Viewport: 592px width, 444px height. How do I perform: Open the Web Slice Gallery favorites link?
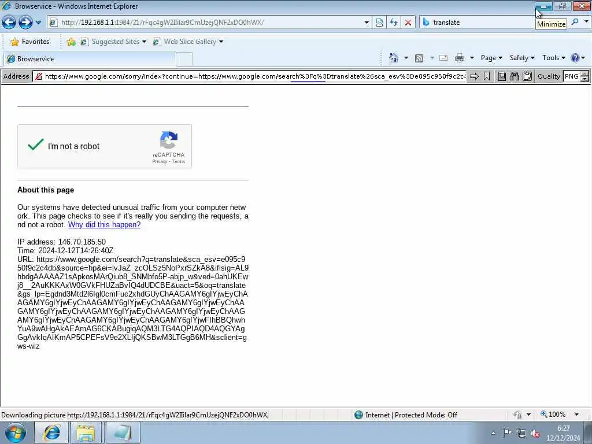pos(185,42)
